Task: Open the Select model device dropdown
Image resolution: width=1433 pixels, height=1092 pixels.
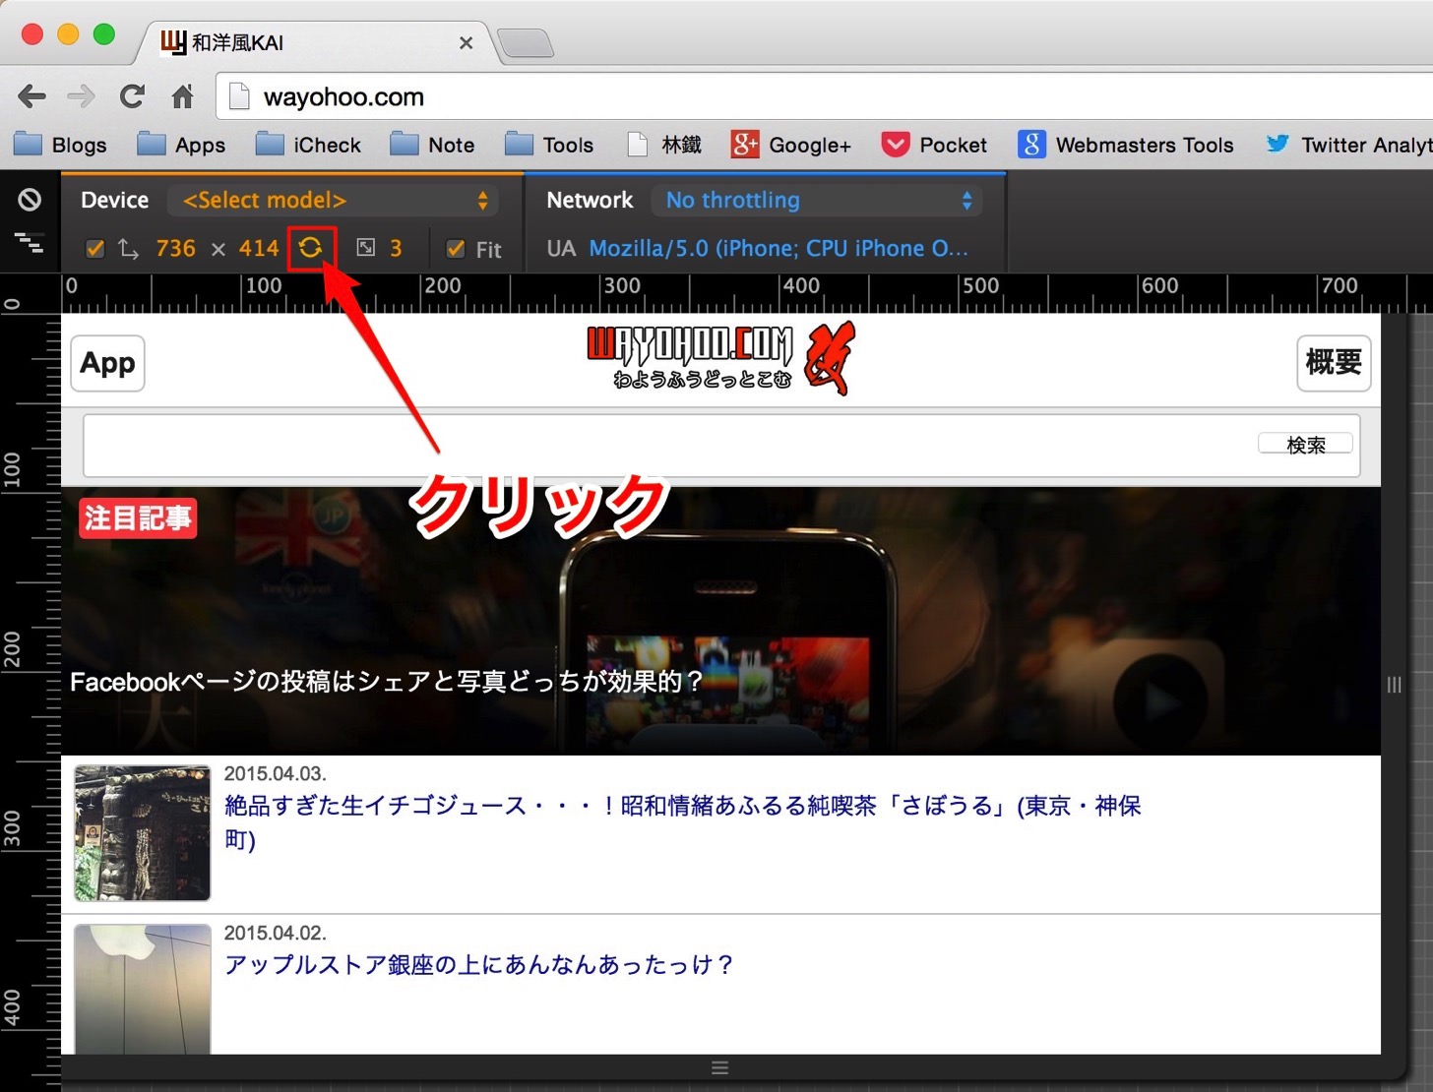Action: 333,201
